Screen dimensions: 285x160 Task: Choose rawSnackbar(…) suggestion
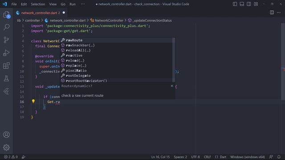point(116,45)
